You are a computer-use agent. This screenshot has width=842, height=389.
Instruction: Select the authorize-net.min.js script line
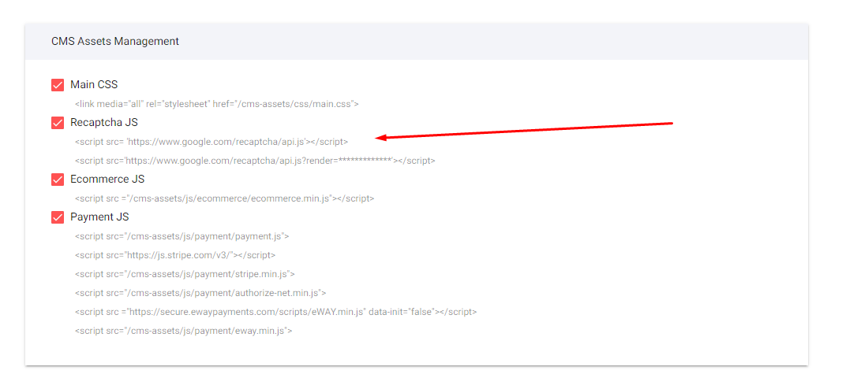click(200, 294)
